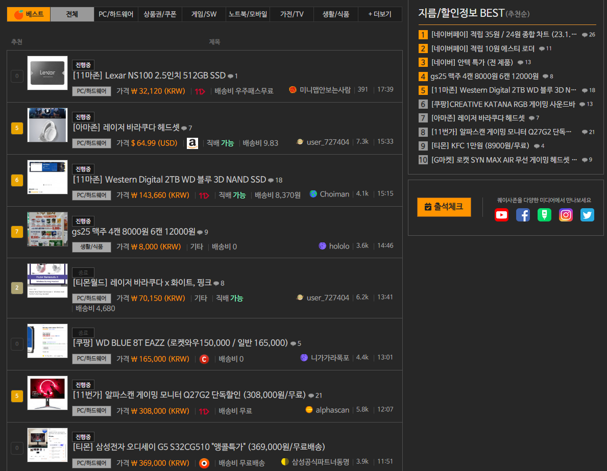Click the 출석체크 button
607x471 pixels.
pyautogui.click(x=444, y=207)
